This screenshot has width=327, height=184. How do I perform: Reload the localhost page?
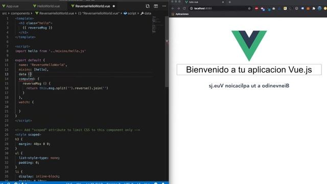[x=184, y=8]
